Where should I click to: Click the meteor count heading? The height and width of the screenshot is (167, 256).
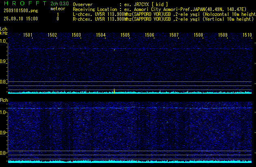point(58,9)
